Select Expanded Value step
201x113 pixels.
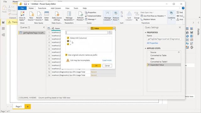pos(164,65)
